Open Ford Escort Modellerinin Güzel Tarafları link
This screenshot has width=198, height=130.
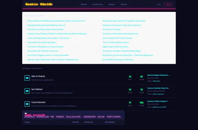(46, 47)
